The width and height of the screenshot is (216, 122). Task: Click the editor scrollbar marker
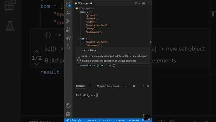[151, 42]
